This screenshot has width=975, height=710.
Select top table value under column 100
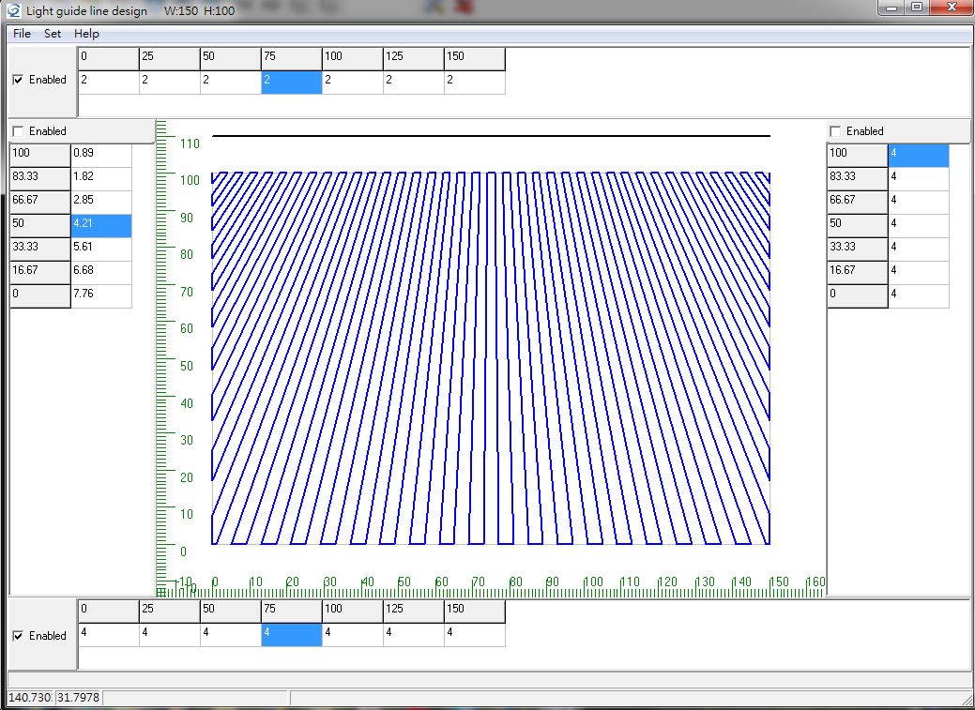point(353,82)
